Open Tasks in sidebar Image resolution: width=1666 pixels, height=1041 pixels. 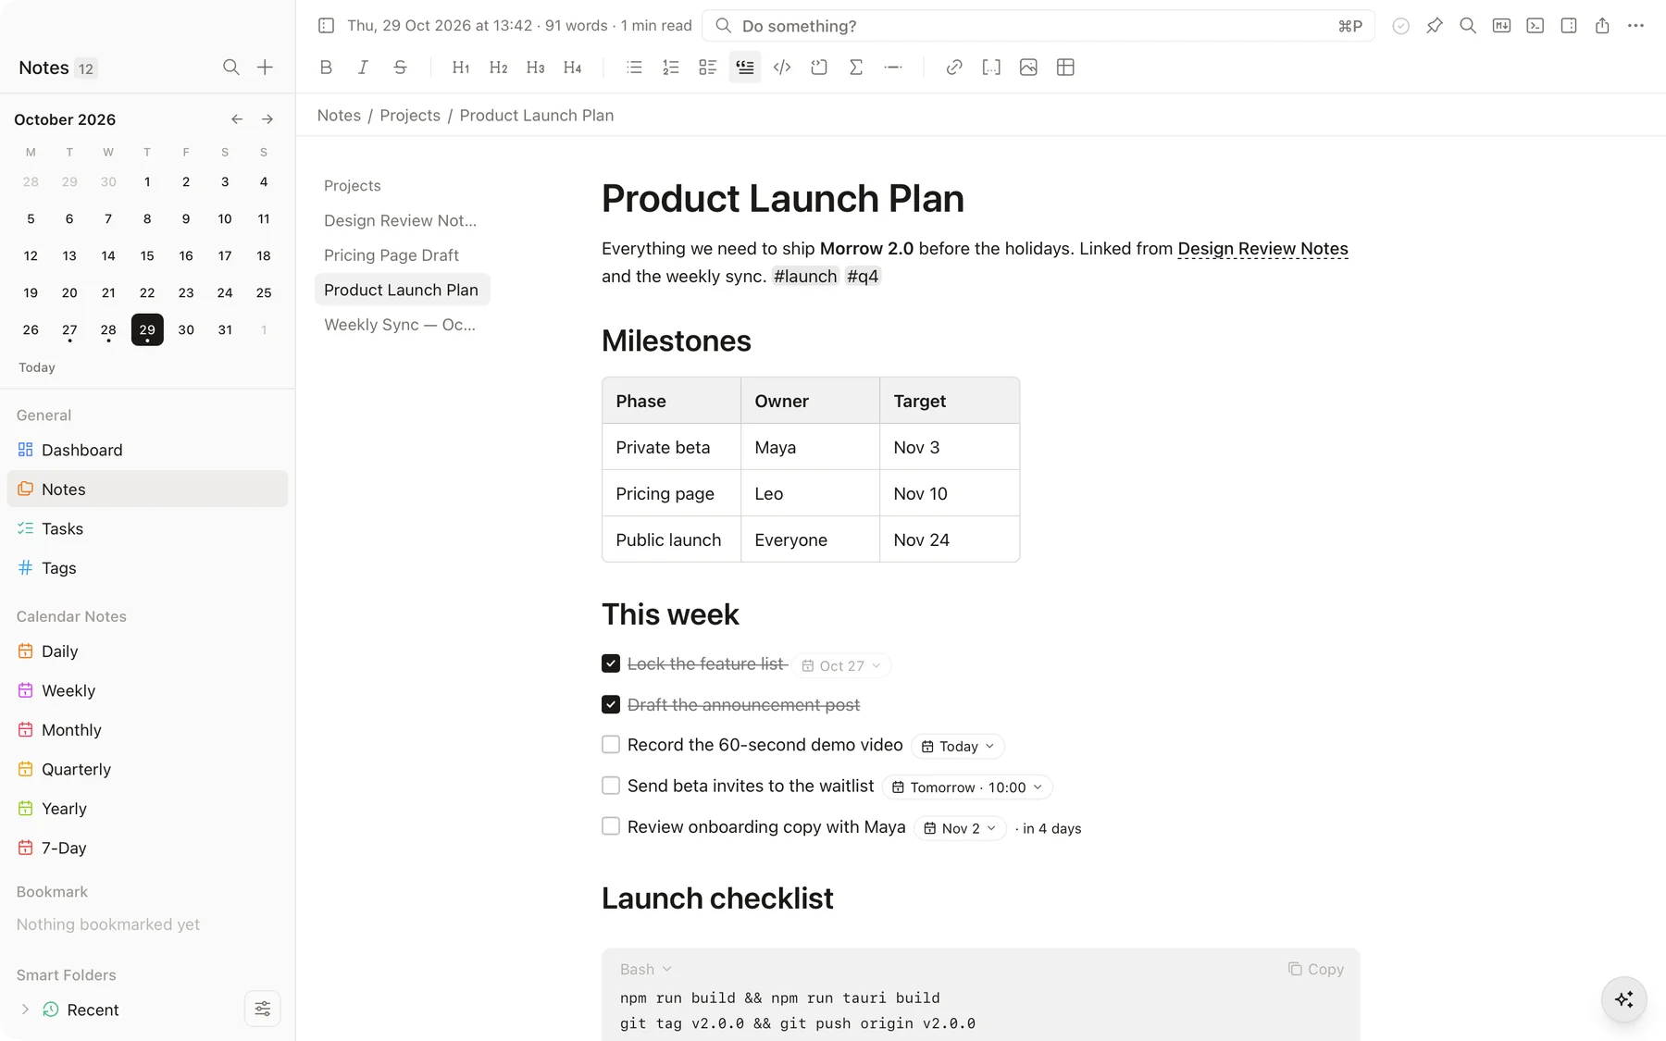click(x=147, y=528)
